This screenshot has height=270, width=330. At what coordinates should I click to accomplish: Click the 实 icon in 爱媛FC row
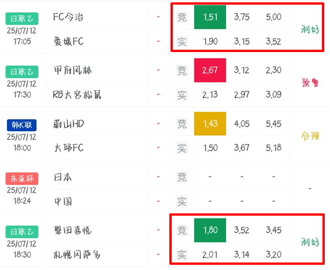point(182,42)
